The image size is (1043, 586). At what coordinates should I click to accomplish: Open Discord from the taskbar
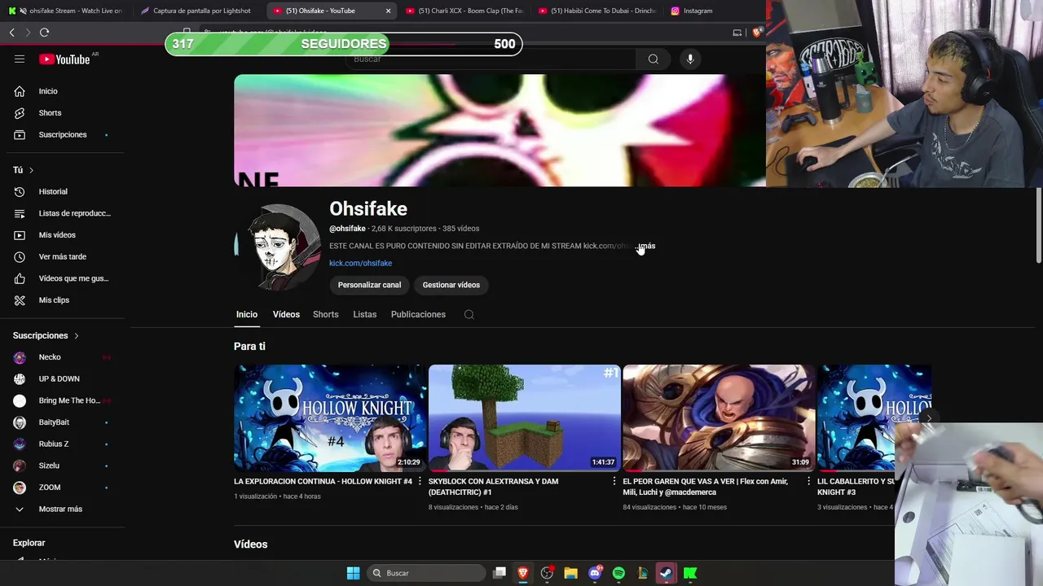(595, 573)
